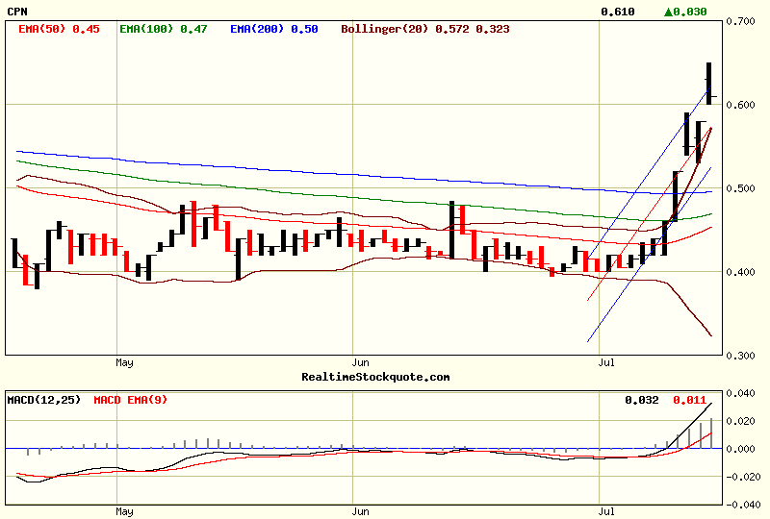Click the red MACD signal value 0.011

tap(689, 400)
